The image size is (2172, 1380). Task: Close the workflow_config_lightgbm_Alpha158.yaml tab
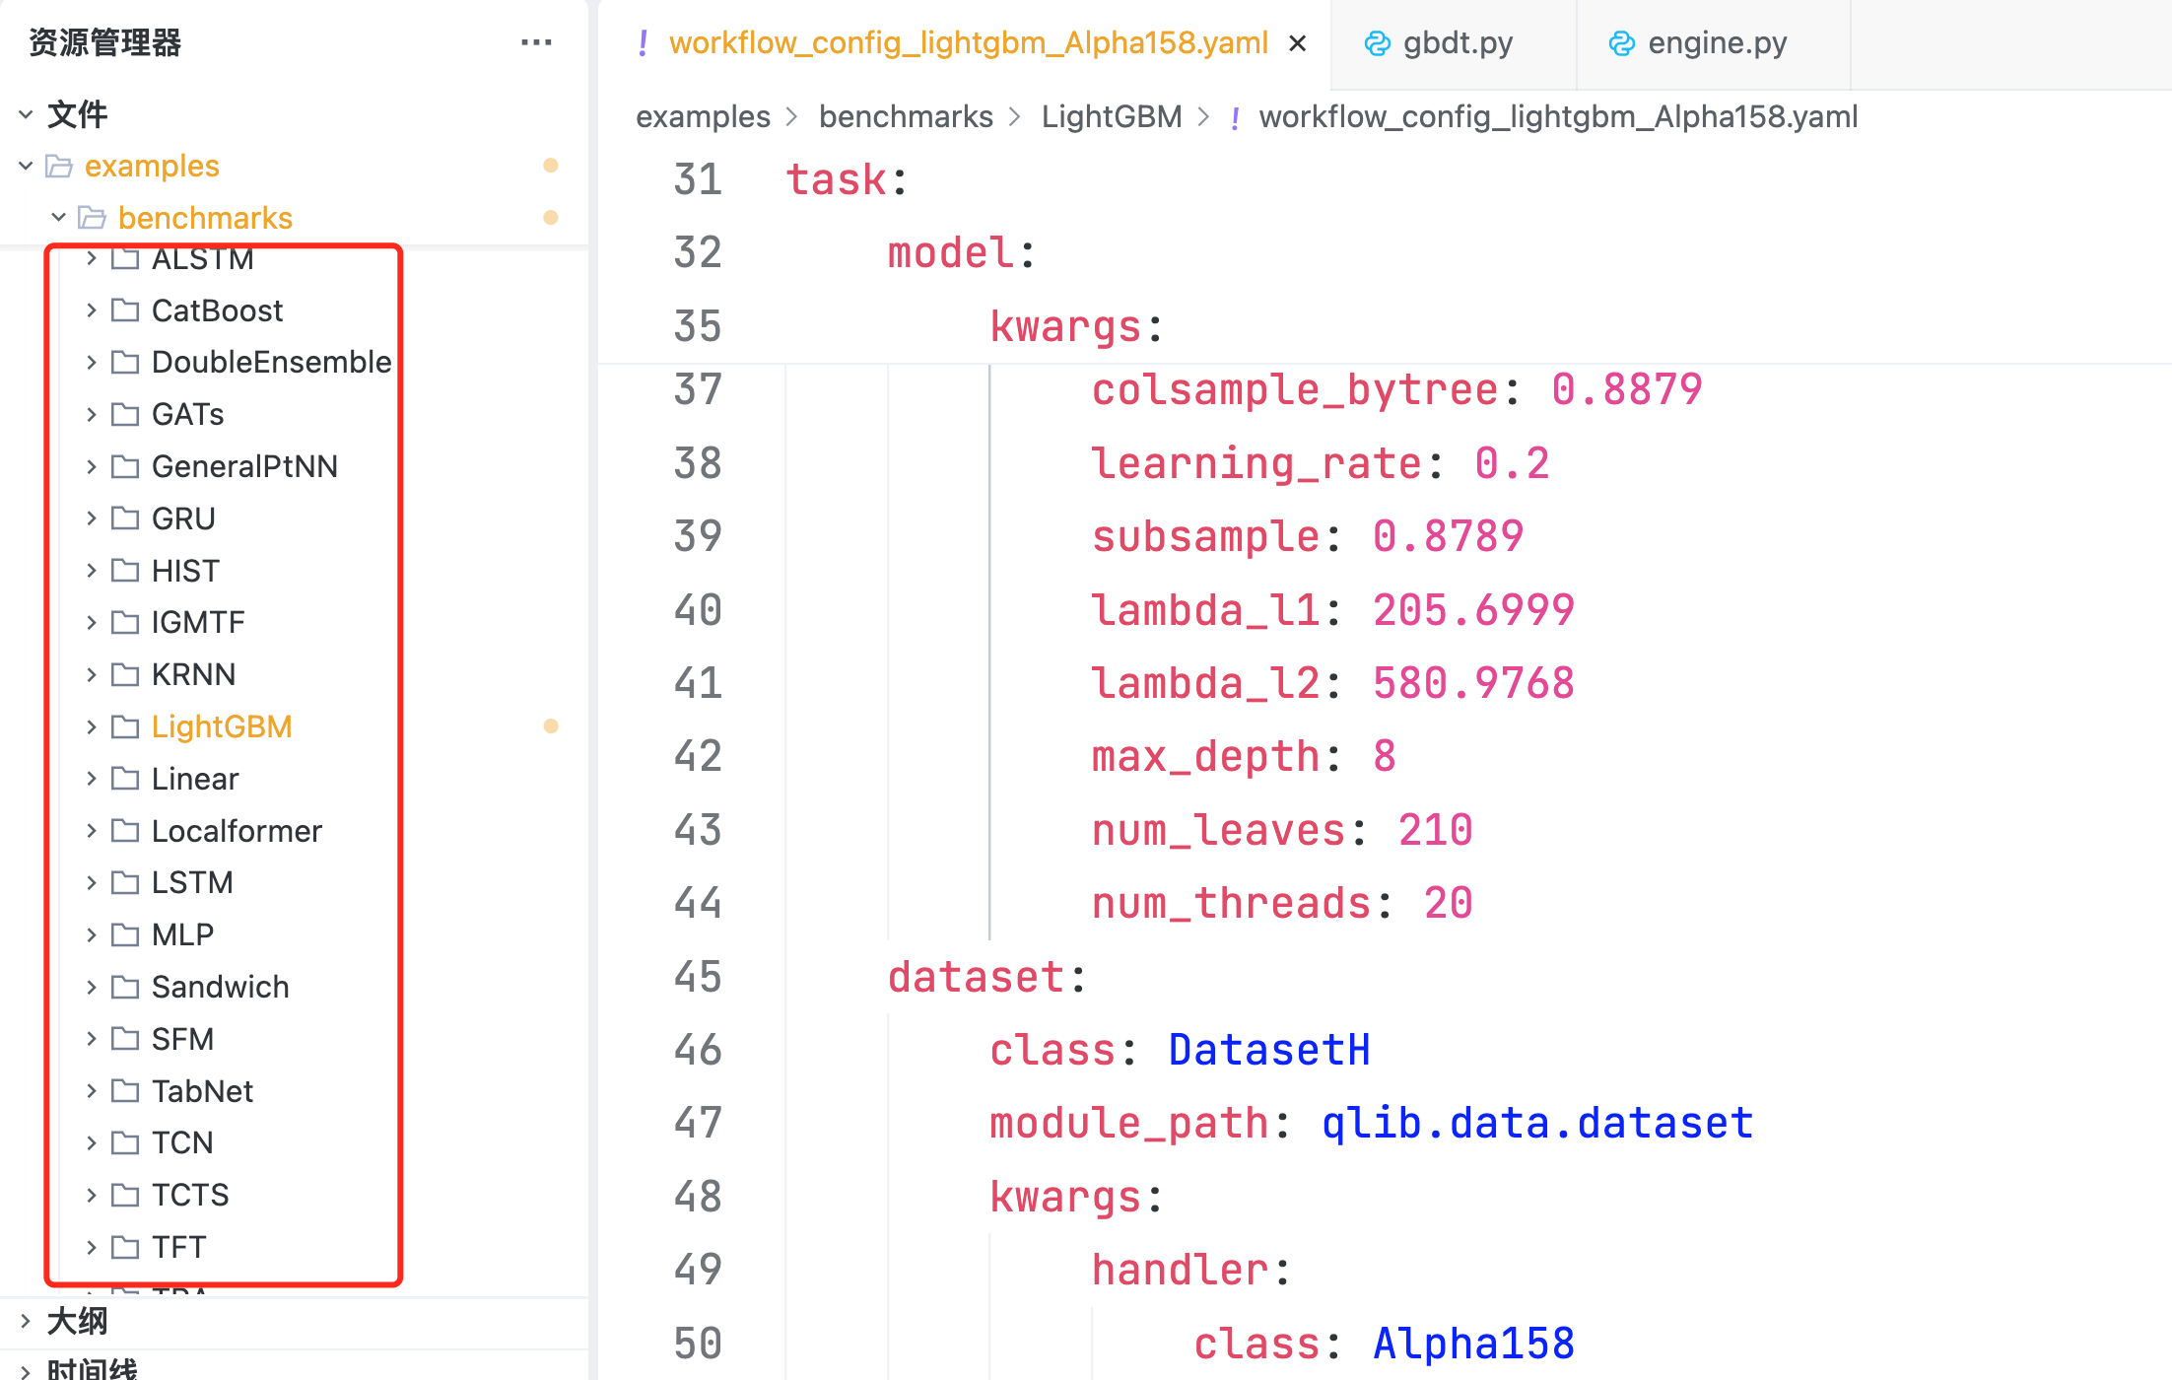click(1298, 43)
